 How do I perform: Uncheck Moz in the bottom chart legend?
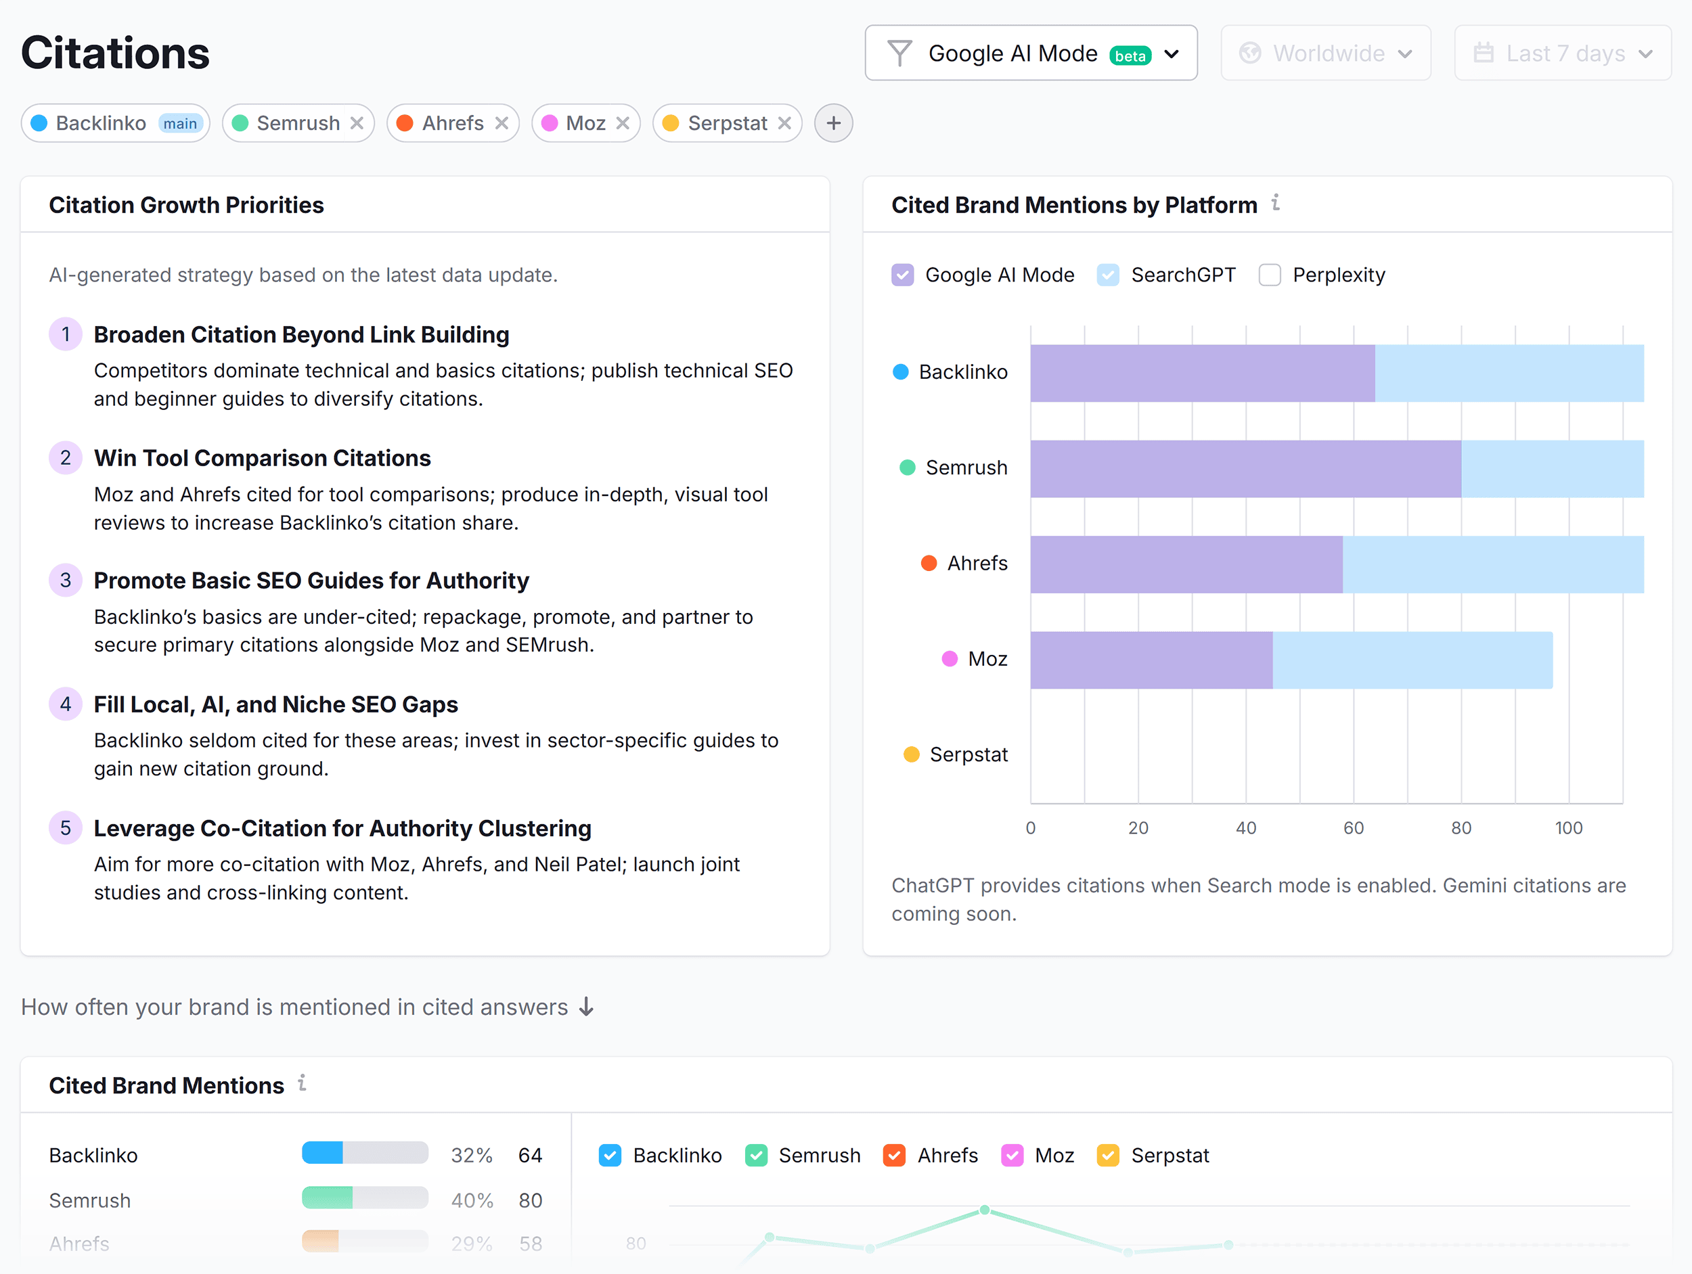click(x=1012, y=1156)
